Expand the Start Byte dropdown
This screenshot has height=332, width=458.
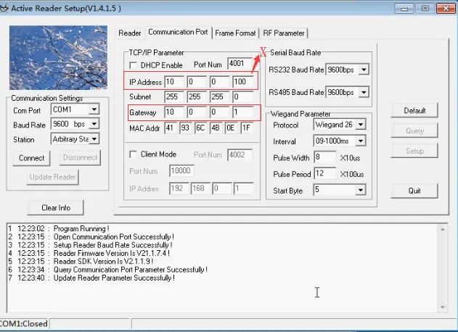(361, 190)
